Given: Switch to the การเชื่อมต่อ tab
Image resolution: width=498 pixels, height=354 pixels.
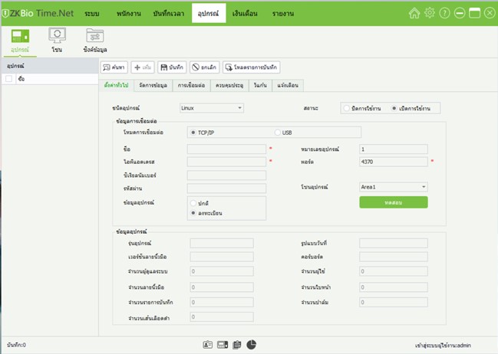Looking at the screenshot, I should pyautogui.click(x=191, y=84).
